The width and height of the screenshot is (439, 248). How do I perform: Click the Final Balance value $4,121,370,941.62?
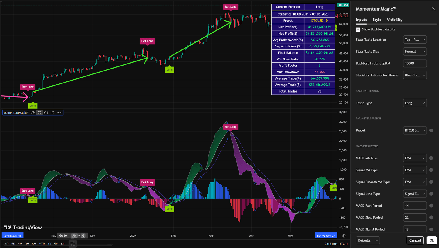(x=320, y=53)
